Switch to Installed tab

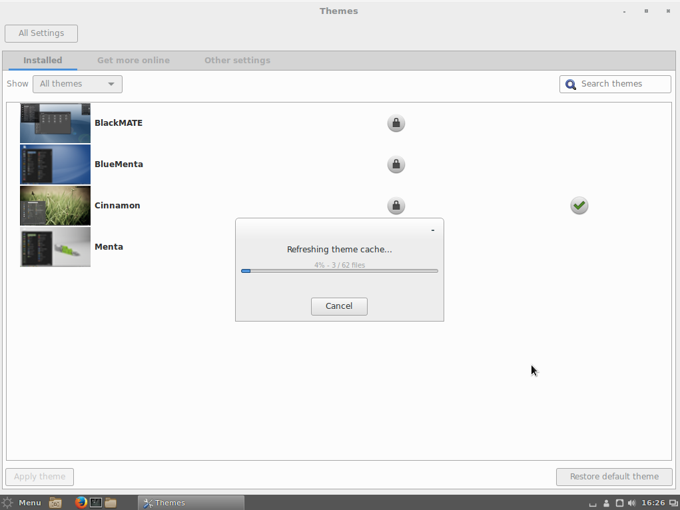pos(43,61)
